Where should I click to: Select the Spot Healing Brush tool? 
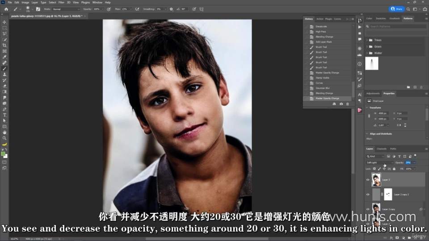point(4,63)
